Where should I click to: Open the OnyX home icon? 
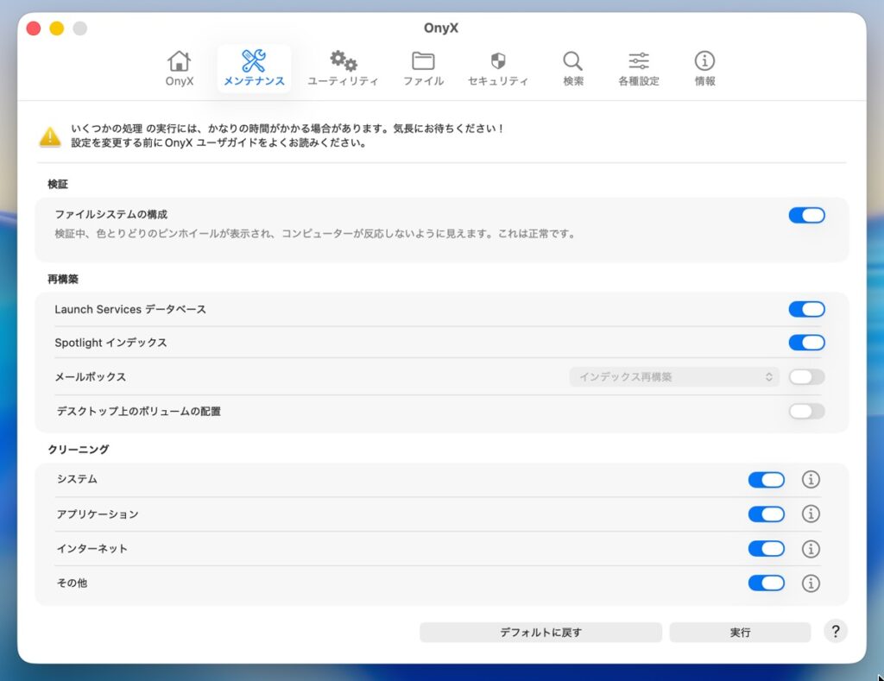[x=180, y=61]
